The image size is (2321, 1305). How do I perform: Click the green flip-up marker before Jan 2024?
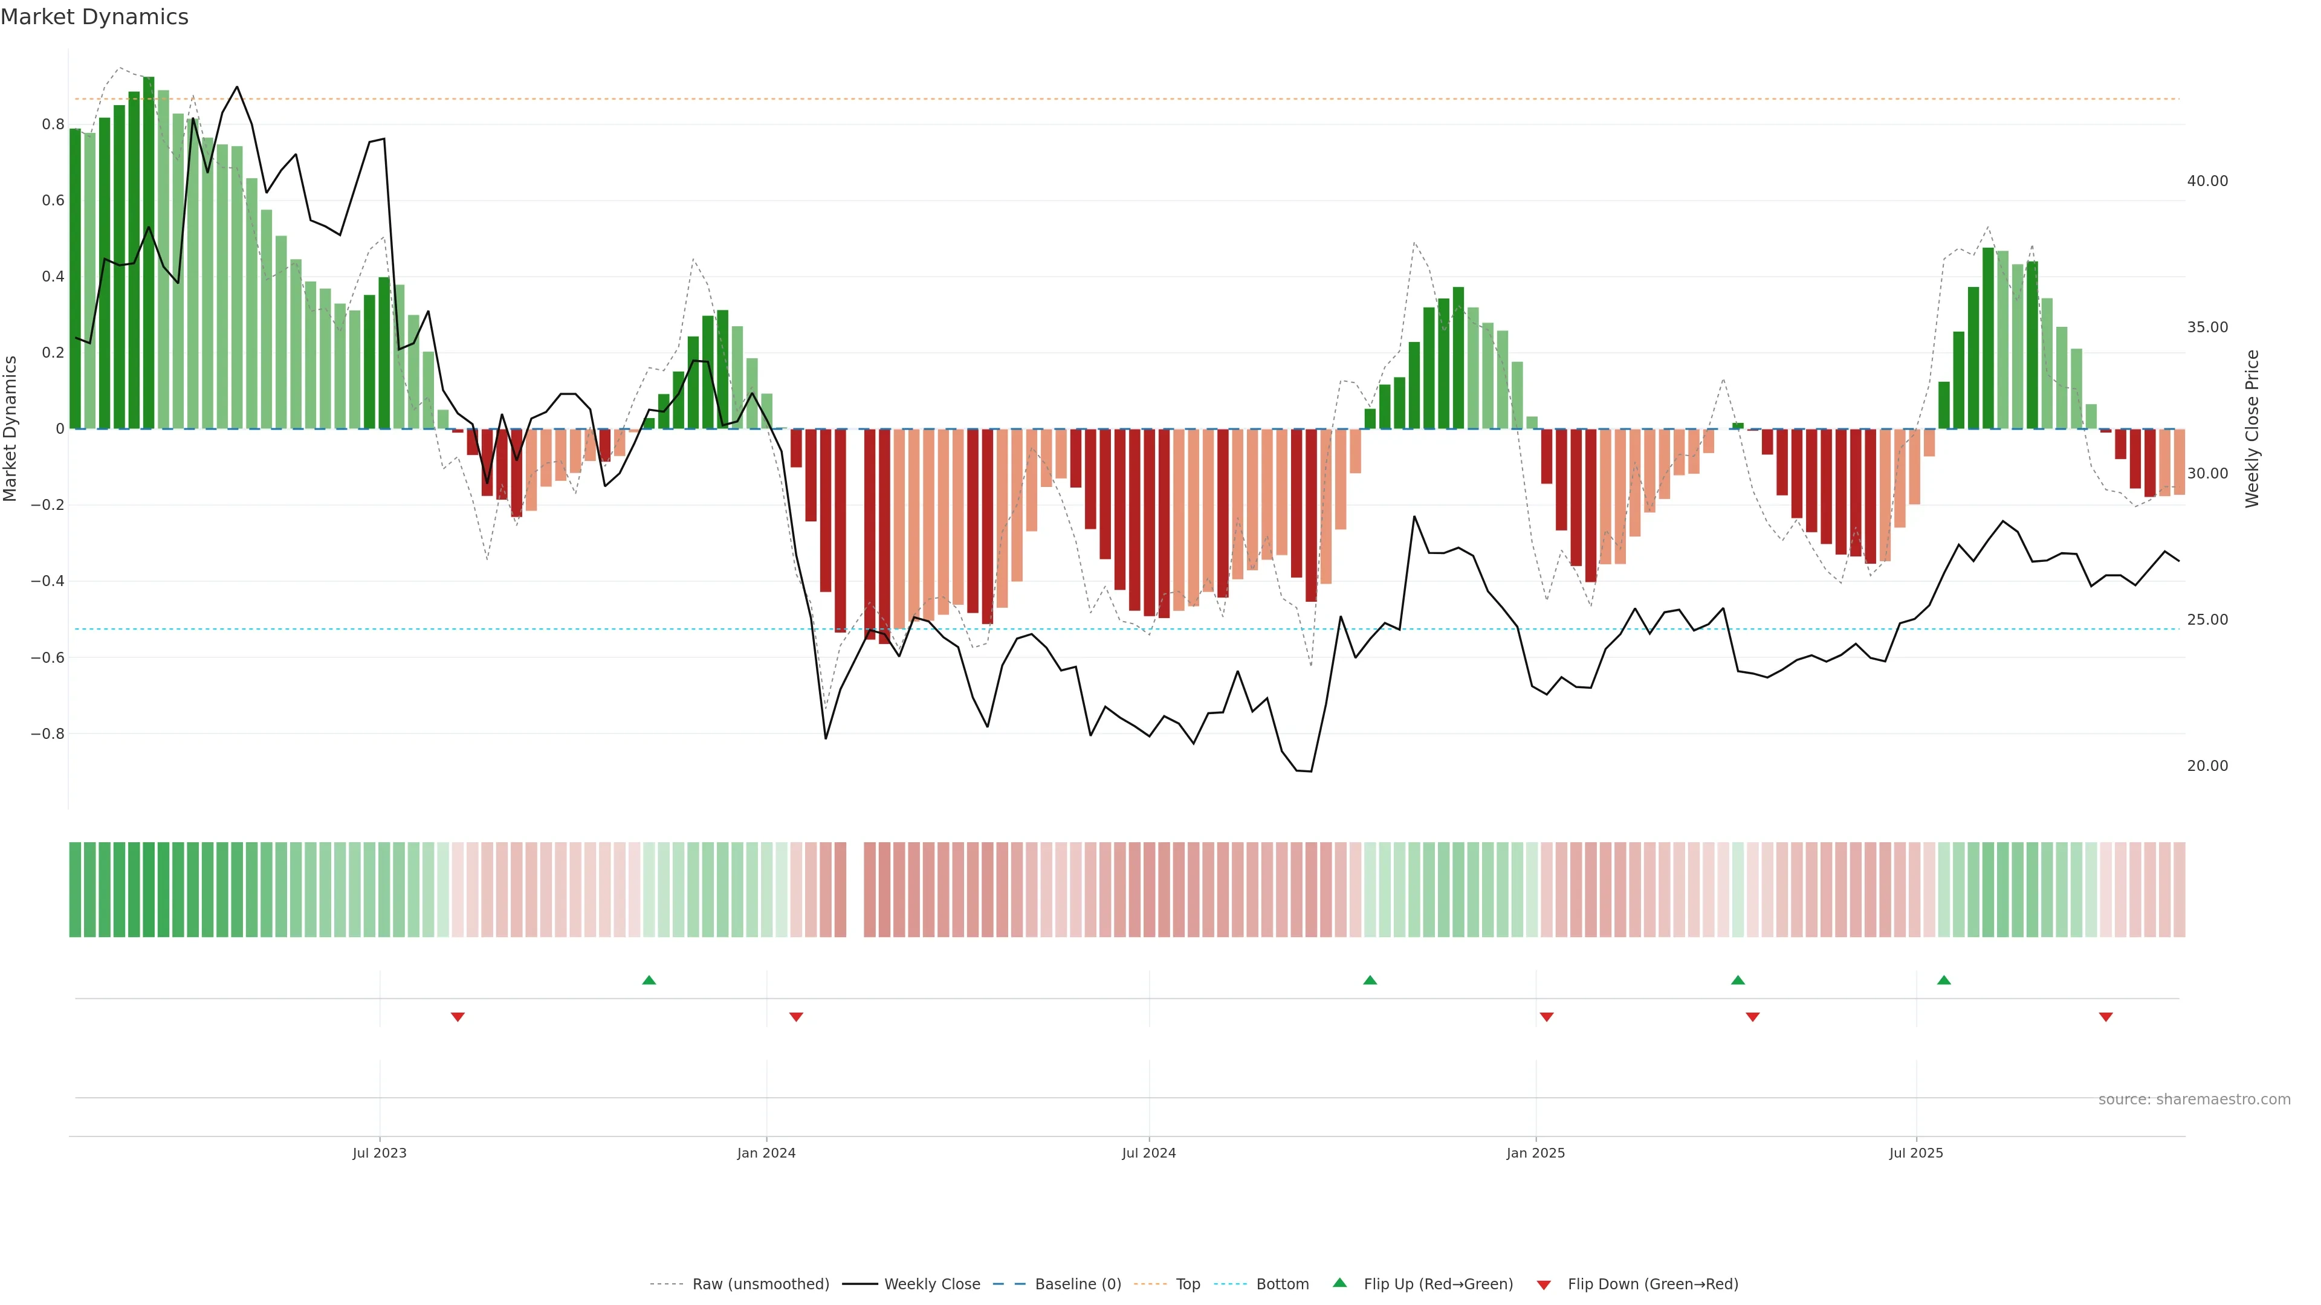point(649,980)
